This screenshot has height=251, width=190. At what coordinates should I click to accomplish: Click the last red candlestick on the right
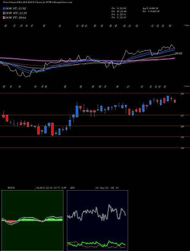click(175, 101)
